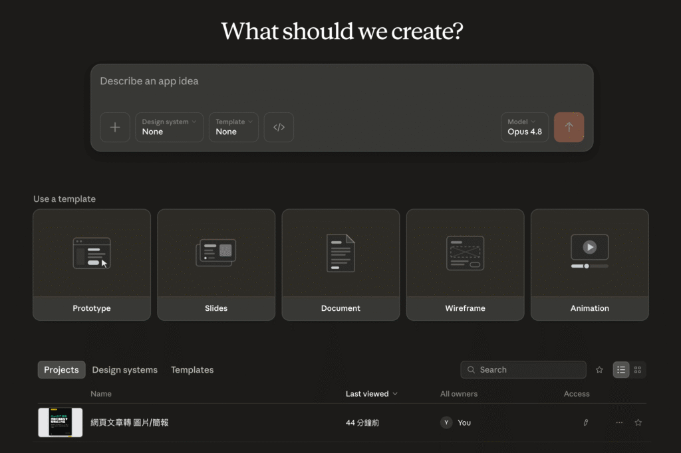
Task: Open project thumbnail for 網頁文章轉 圖片/簡報
Action: 61,422
